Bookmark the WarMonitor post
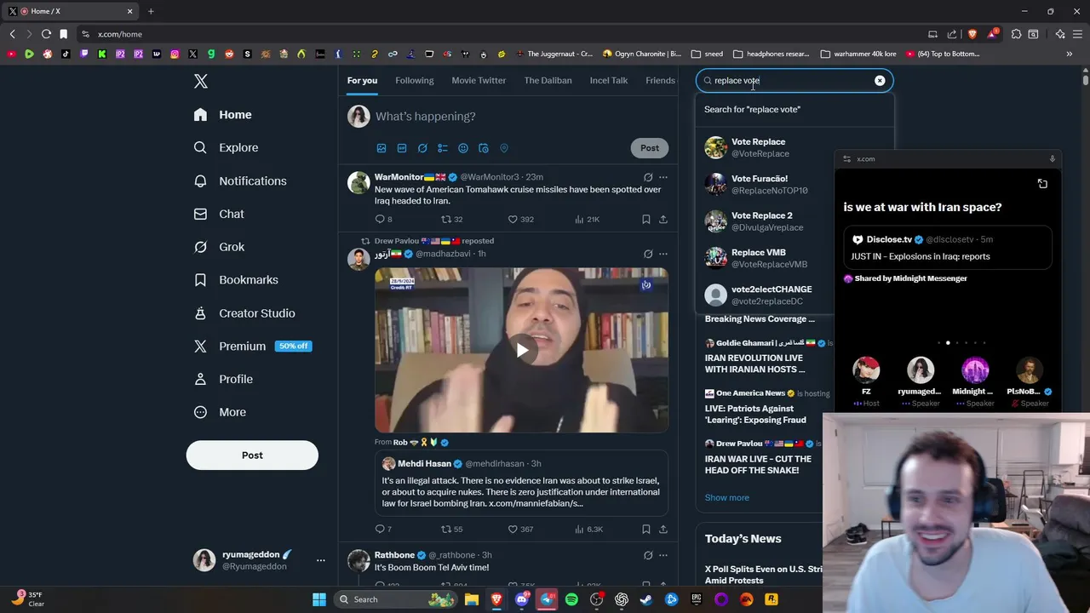Screen dimensions: 1090x613 point(646,220)
